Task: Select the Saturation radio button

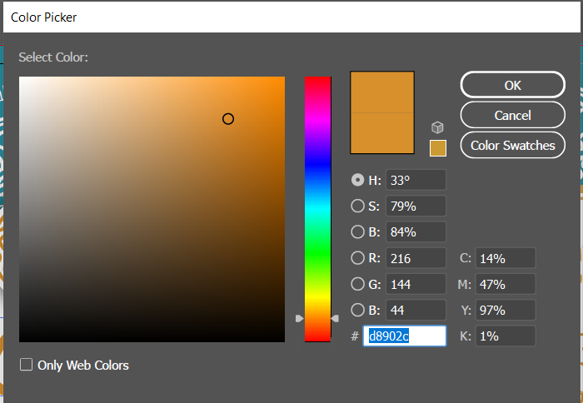Action: pos(358,206)
